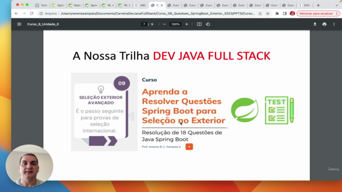Image resolution: width=342 pixels, height=192 pixels.
Task: Click the 'Curso_9_Unidade_0' document title
Action: click(x=43, y=24)
